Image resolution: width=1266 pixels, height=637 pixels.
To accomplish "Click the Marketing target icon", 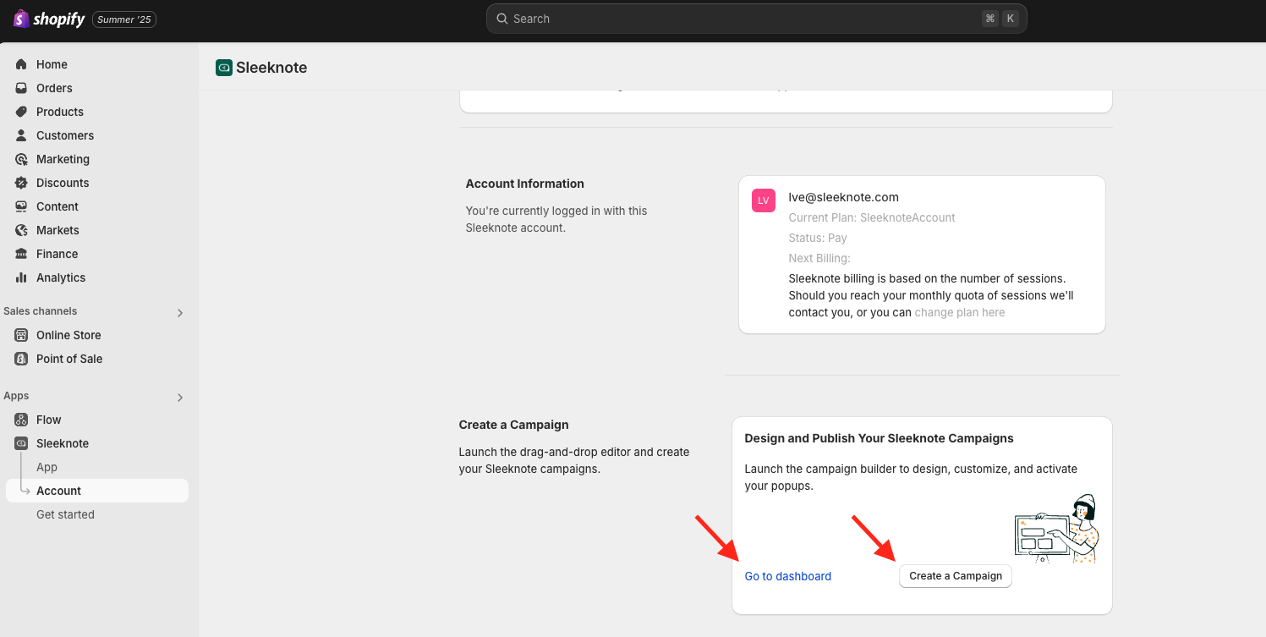I will [x=21, y=159].
